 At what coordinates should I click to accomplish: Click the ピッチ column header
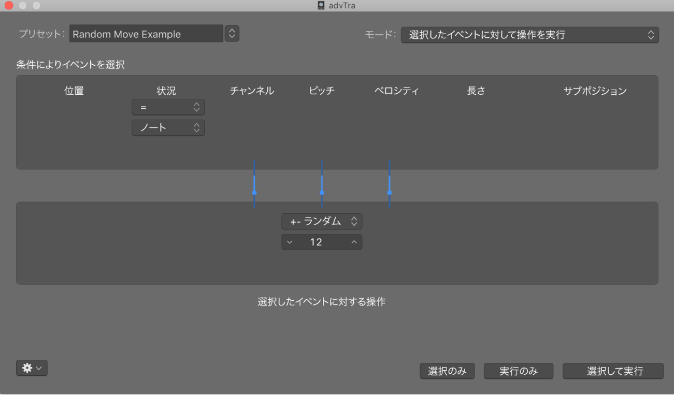(x=322, y=91)
